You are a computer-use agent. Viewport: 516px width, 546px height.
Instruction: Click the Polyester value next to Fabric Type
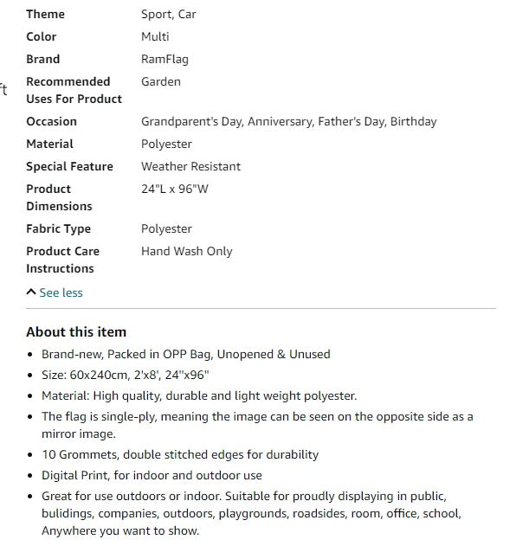click(166, 229)
